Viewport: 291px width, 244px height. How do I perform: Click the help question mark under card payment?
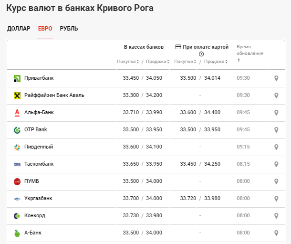click(x=201, y=54)
